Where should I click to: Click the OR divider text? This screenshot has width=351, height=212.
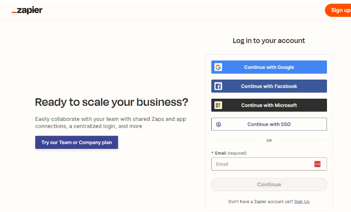click(x=269, y=140)
